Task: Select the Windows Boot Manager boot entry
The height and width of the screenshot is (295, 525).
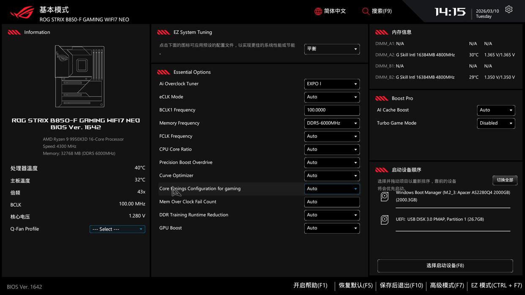Action: coord(453,196)
